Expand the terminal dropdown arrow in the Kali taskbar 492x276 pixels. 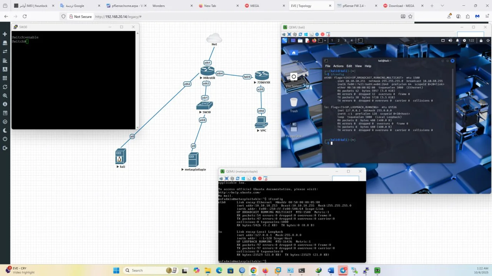coord(325,40)
